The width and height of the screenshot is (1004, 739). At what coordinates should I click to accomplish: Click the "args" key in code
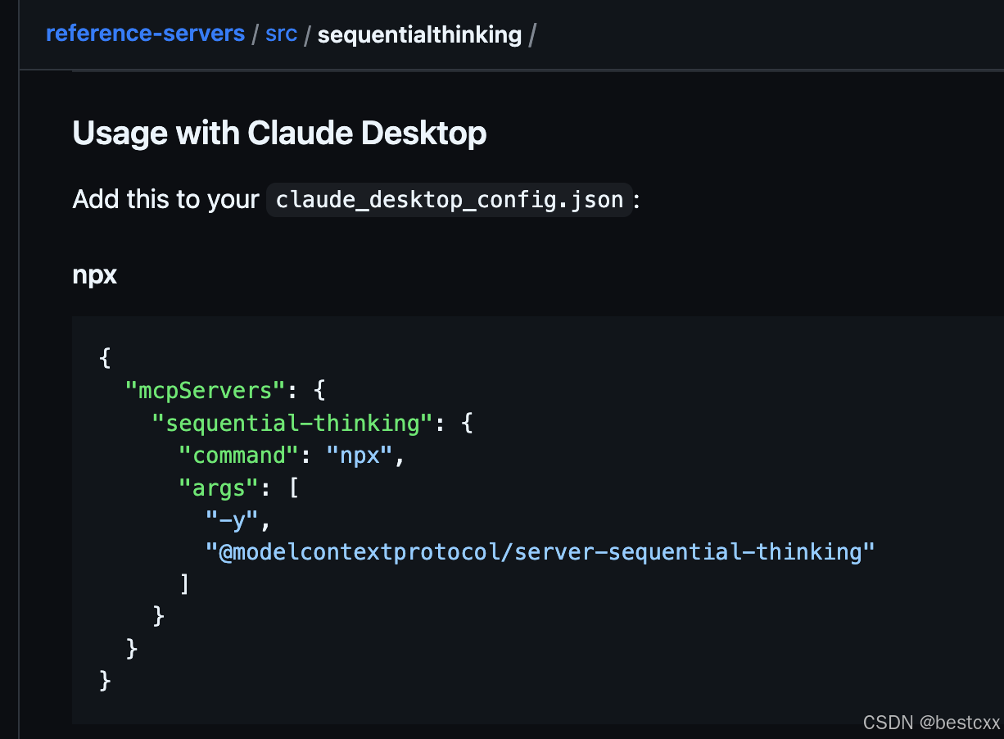coord(219,487)
